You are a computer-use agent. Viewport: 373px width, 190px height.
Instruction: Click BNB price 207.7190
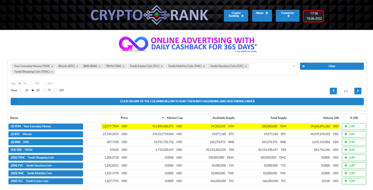(x=113, y=142)
